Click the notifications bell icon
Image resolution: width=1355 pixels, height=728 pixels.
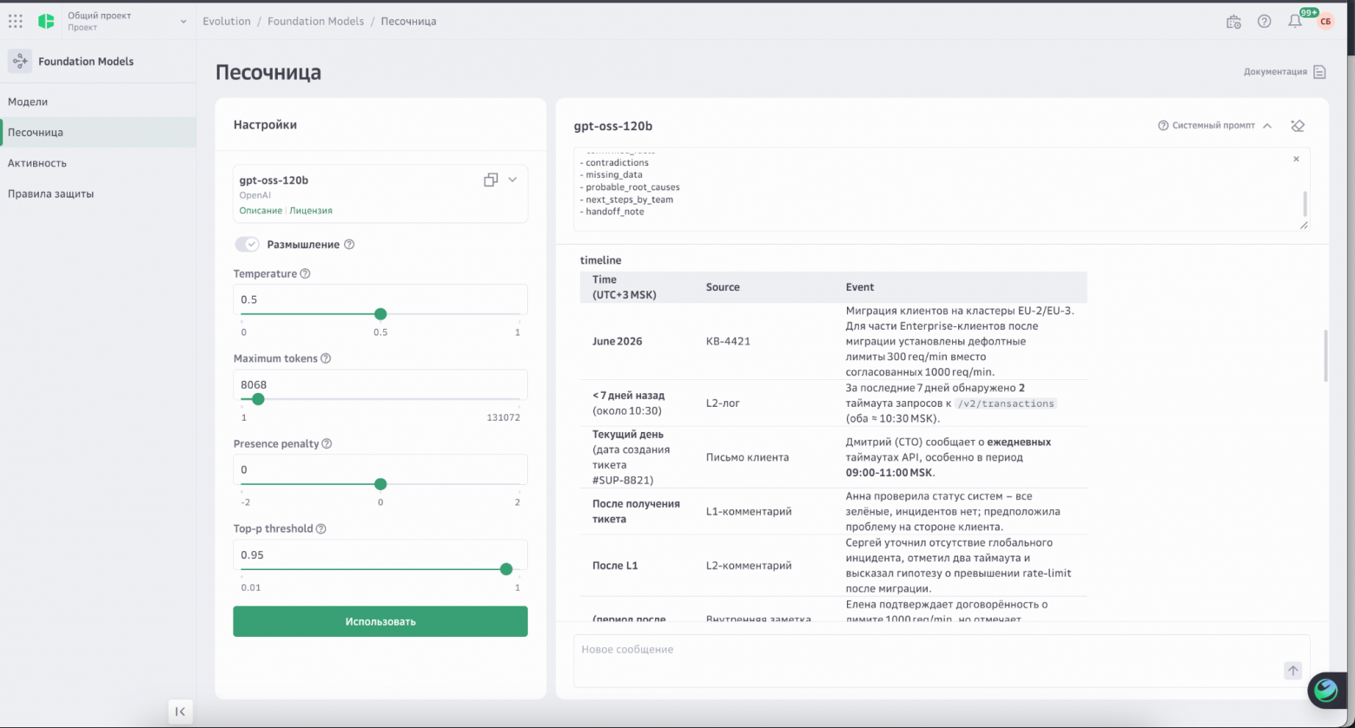(x=1295, y=22)
